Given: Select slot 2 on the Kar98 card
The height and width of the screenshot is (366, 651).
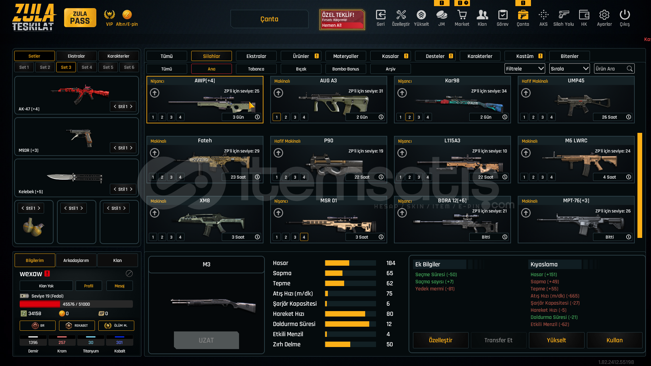Looking at the screenshot, I should coord(410,117).
